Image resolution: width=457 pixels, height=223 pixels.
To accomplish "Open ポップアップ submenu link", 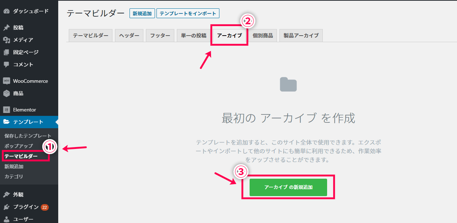I will (x=19, y=146).
